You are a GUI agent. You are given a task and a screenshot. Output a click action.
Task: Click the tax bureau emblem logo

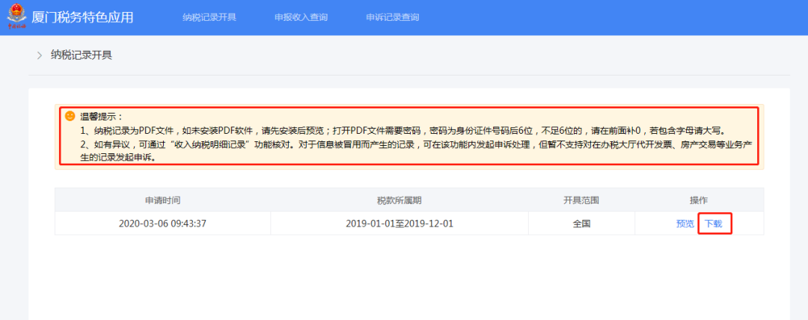16,17
